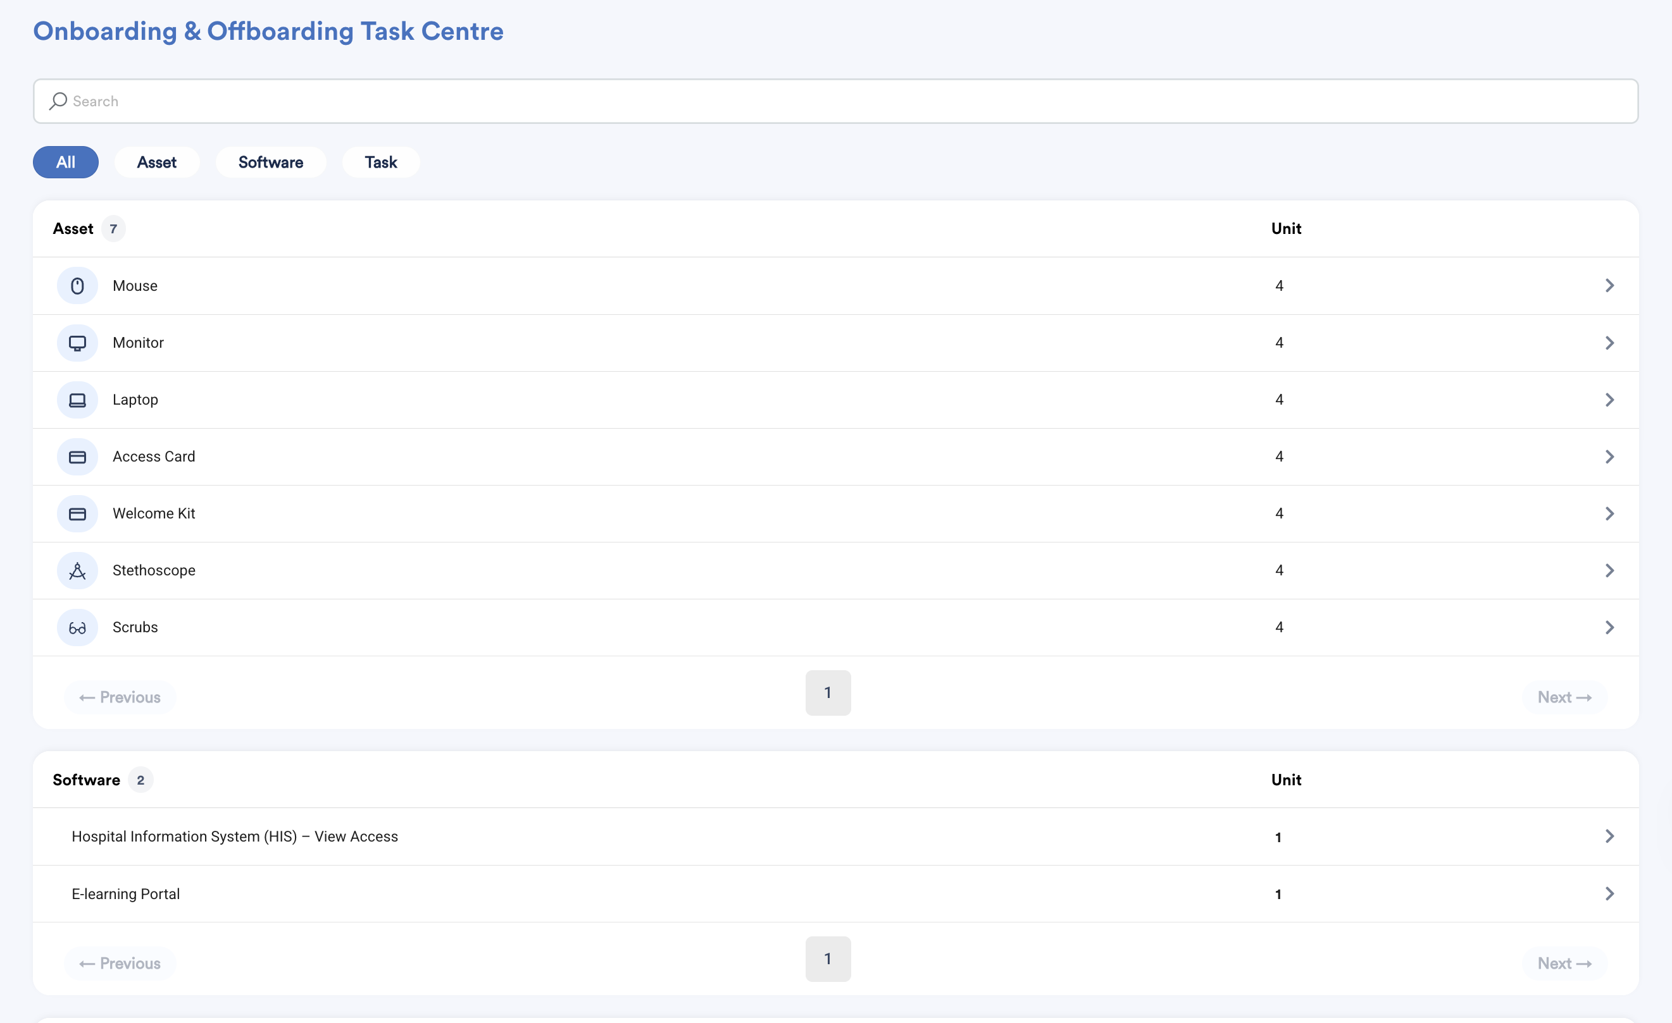
Task: Go to Next page in Asset table
Action: tap(1564, 697)
